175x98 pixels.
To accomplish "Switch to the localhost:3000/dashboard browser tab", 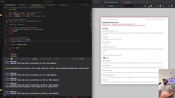I will click(x=112, y=2).
